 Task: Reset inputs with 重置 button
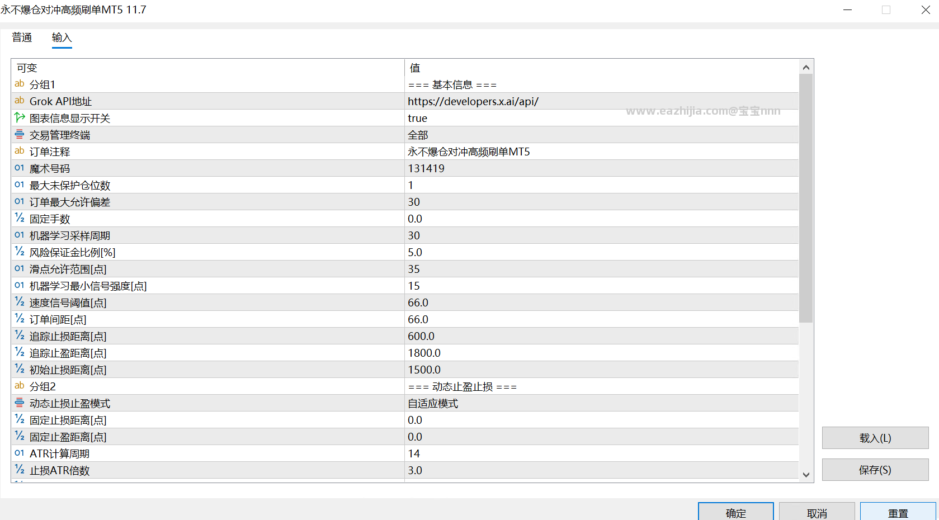tap(898, 512)
